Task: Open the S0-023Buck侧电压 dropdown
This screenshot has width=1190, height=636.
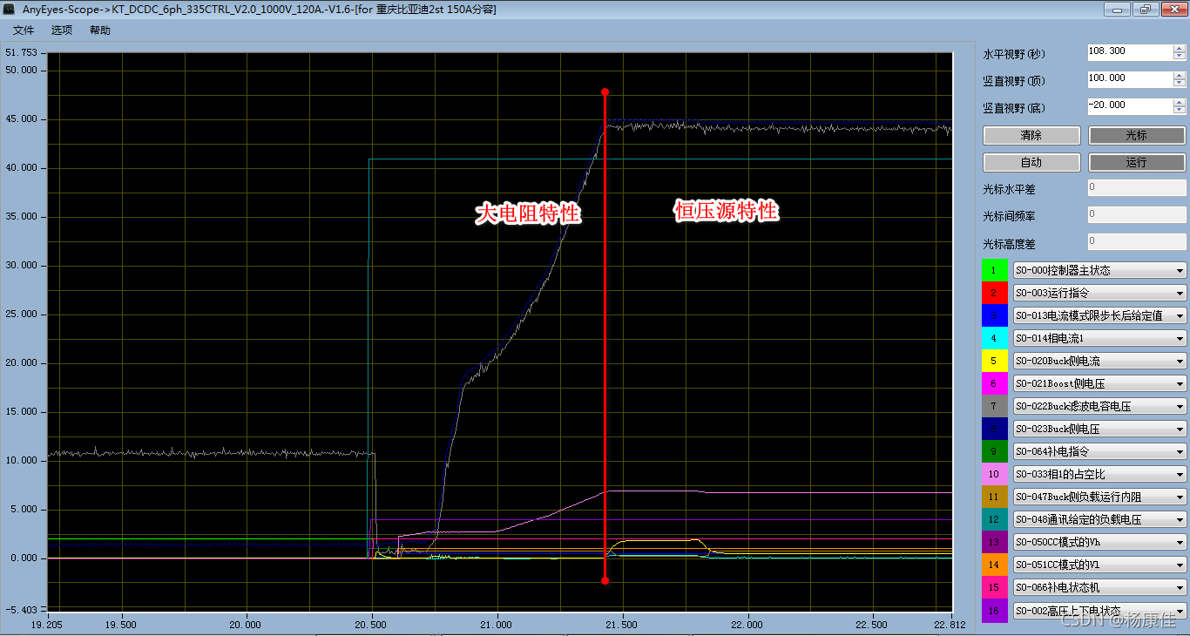Action: pos(1099,429)
